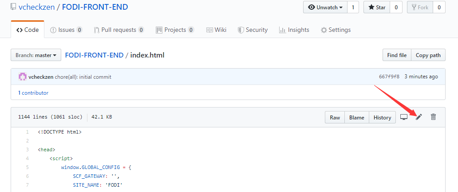
Task: Open the Unwatch dropdown
Action: (x=325, y=7)
